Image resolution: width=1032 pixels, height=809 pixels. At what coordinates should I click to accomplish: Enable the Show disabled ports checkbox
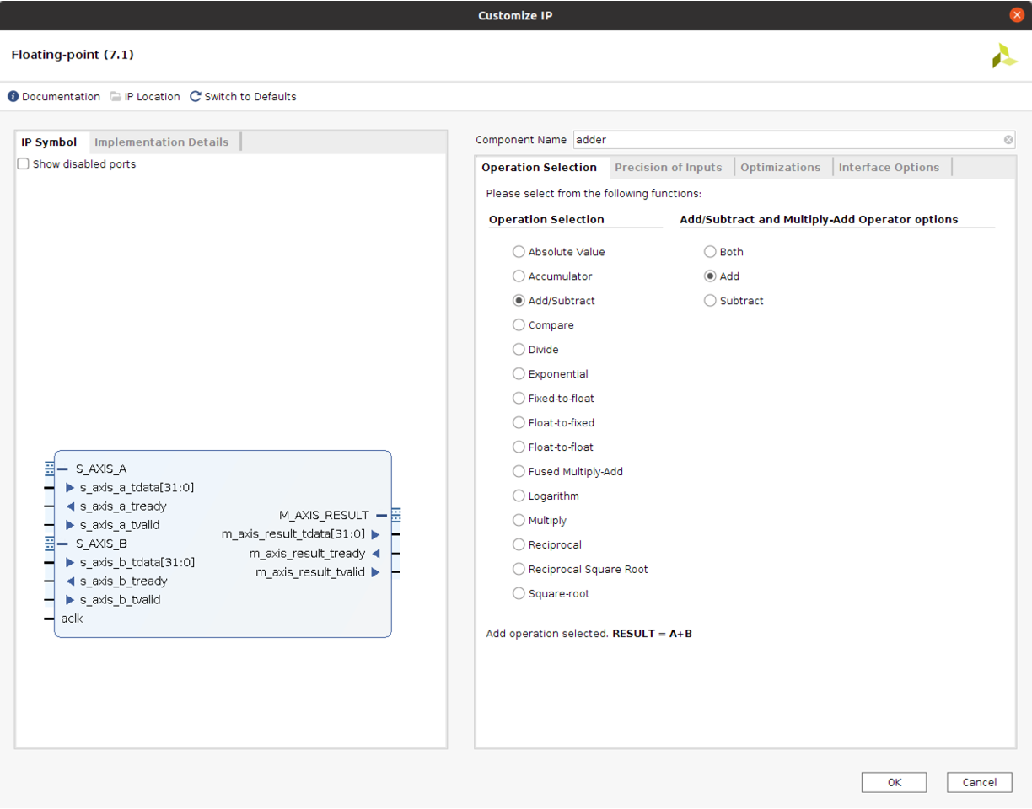point(24,164)
